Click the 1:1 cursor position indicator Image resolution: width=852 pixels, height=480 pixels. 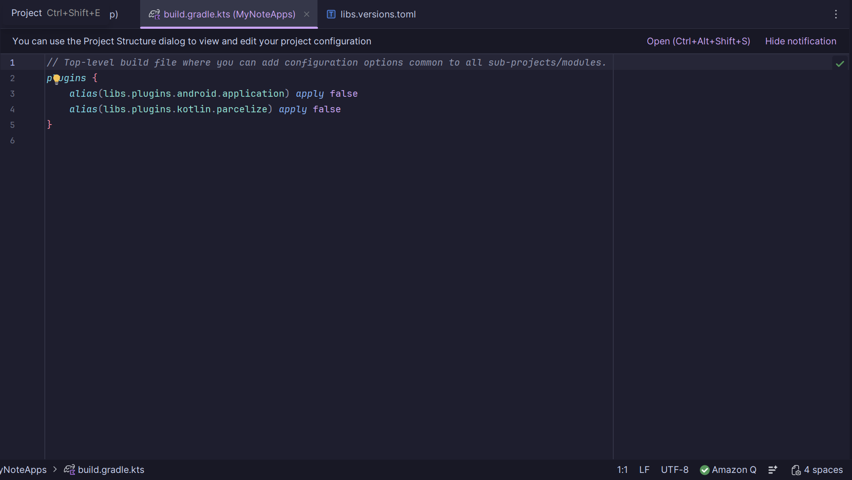(x=622, y=470)
